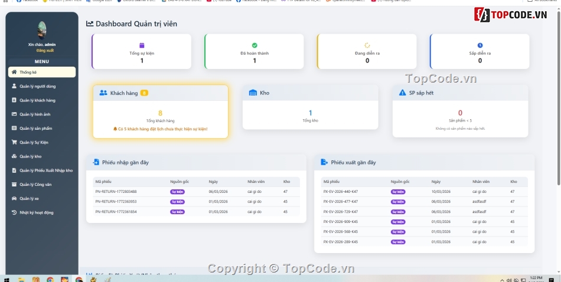The image size is (561, 282).
Task: Open the Thống kê menu item
Action: 42,72
